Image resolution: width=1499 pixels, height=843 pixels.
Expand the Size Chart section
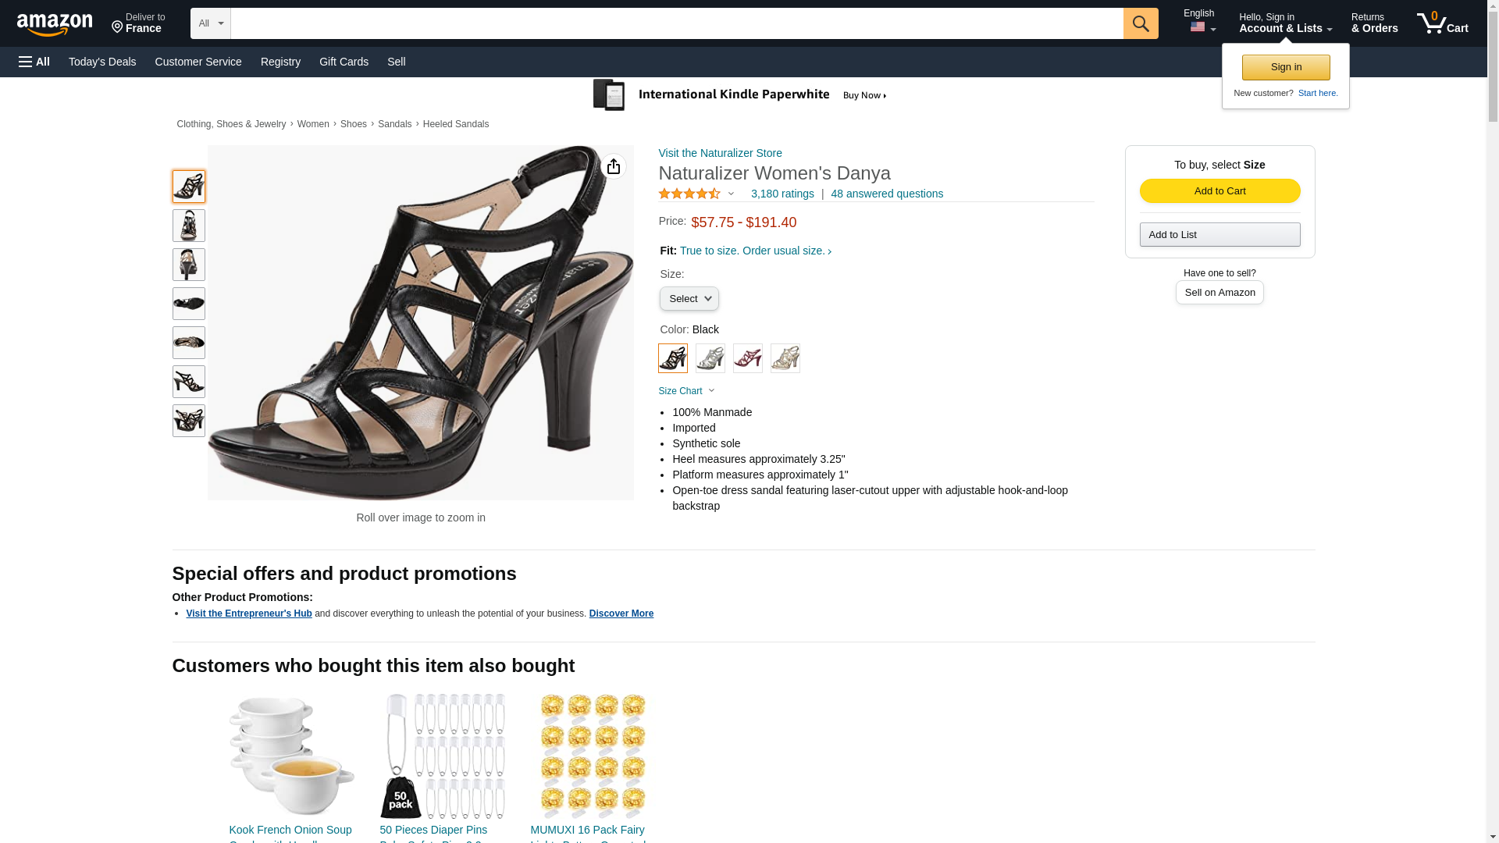click(x=686, y=391)
